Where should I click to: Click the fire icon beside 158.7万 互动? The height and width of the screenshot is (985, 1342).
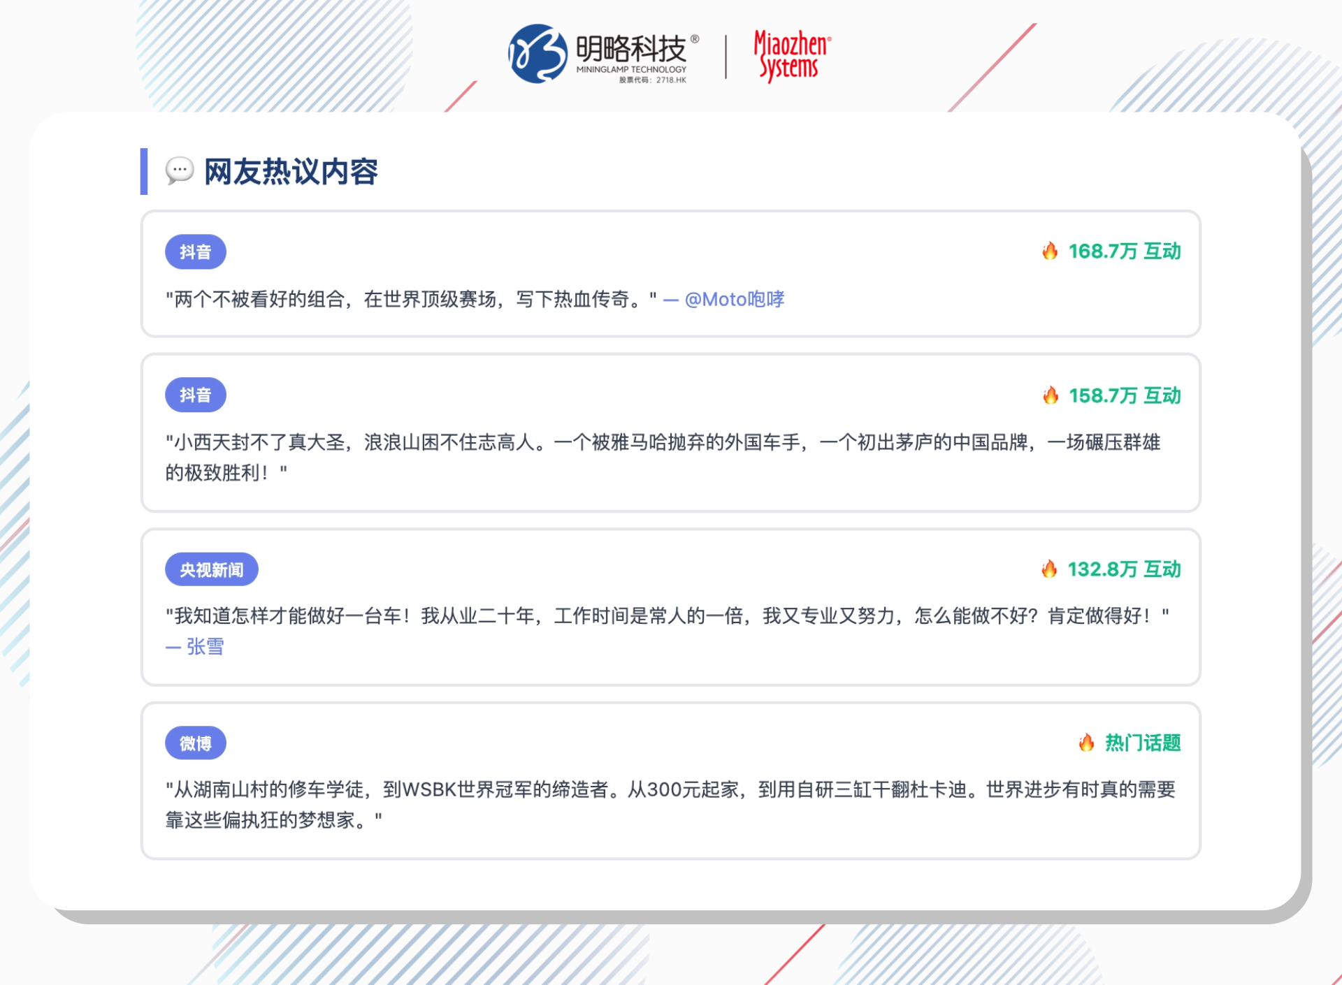pos(1052,395)
